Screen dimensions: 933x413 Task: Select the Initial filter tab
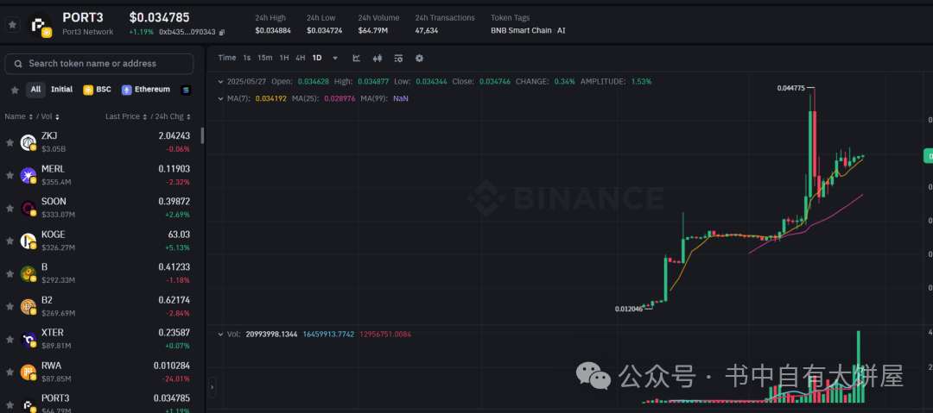tap(62, 90)
